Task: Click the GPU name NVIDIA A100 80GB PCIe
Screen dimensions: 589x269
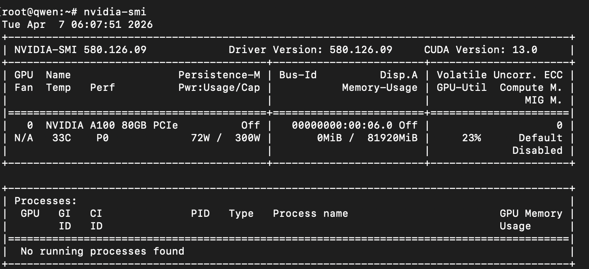Action: [112, 125]
